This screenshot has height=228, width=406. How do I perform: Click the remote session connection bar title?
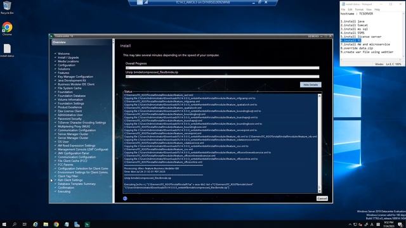tap(203, 3)
